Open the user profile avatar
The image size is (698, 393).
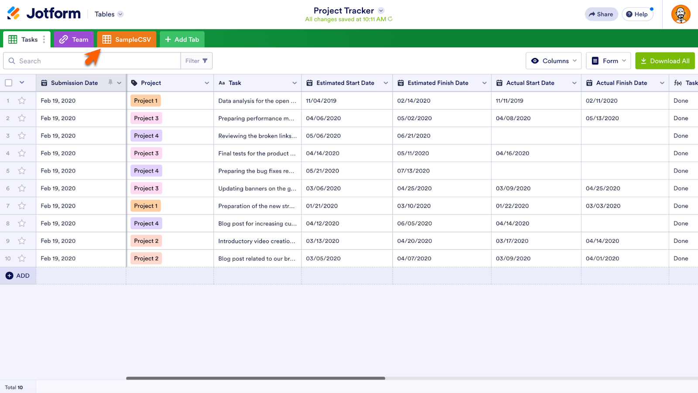tap(681, 14)
